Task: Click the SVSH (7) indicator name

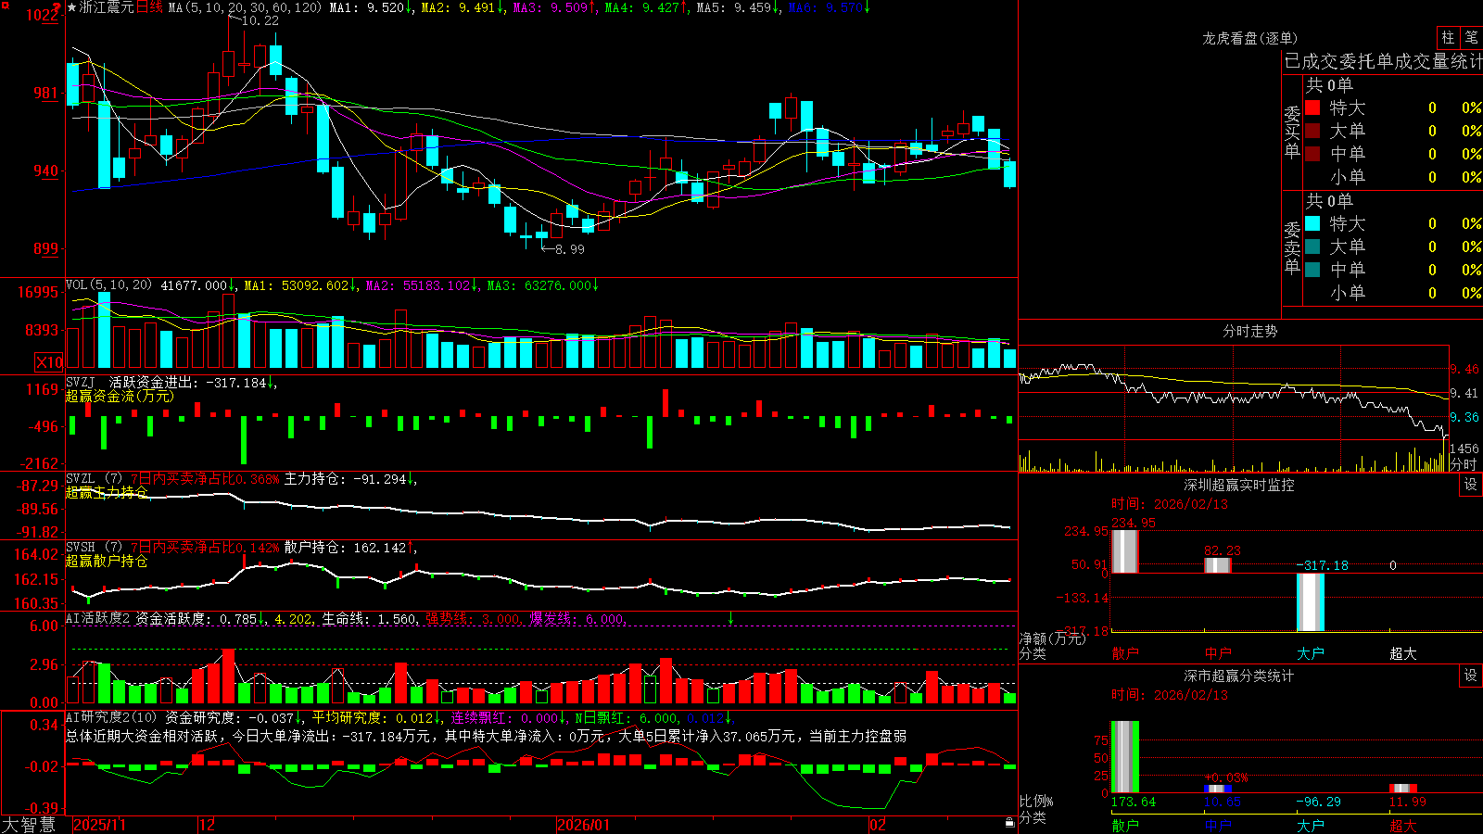Action: pyautogui.click(x=94, y=548)
